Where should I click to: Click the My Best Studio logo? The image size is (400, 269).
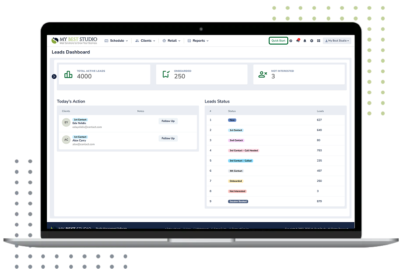75,41
